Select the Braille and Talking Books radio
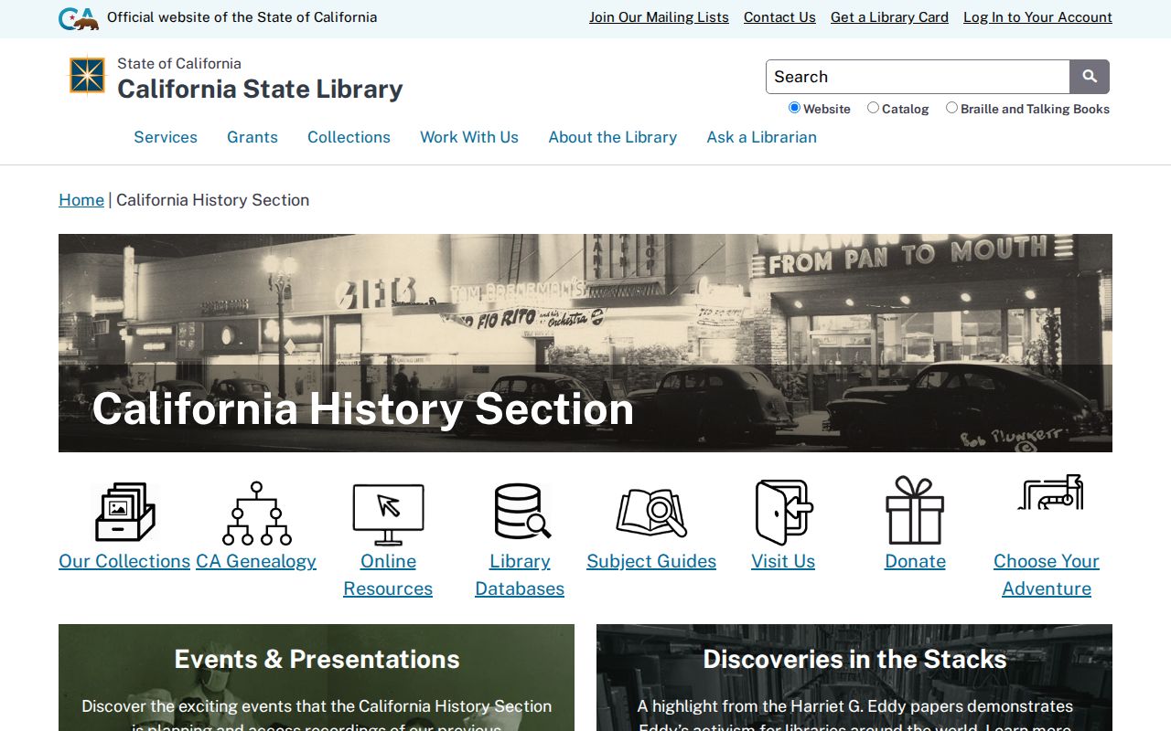The image size is (1171, 731). pos(951,108)
